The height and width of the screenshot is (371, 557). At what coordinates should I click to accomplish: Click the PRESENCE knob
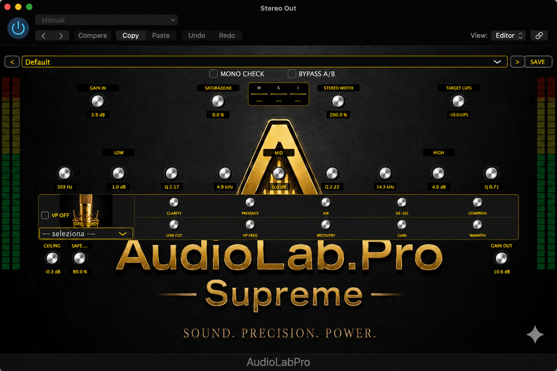[250, 202]
